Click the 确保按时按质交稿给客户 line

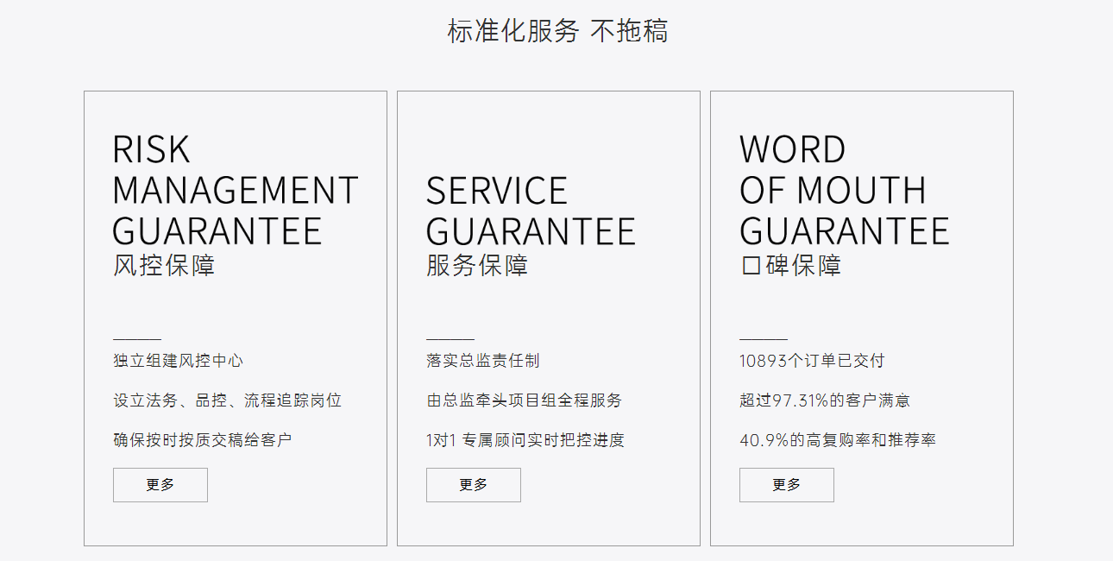click(203, 440)
